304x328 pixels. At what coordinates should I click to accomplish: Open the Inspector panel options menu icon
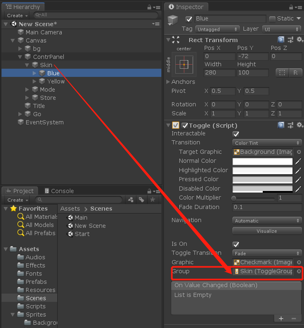pyautogui.click(x=298, y=7)
